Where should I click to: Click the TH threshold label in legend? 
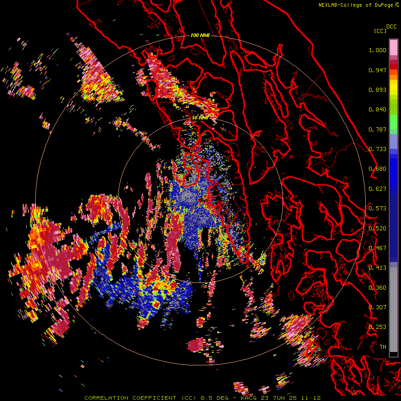coord(383,347)
